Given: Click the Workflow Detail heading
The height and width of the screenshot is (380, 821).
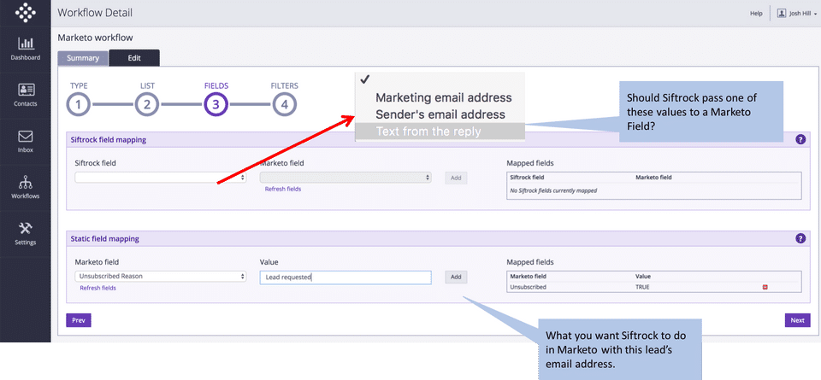Looking at the screenshot, I should click(95, 13).
